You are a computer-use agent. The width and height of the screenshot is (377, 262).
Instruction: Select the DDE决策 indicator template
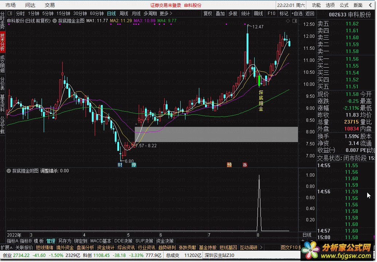(123, 241)
